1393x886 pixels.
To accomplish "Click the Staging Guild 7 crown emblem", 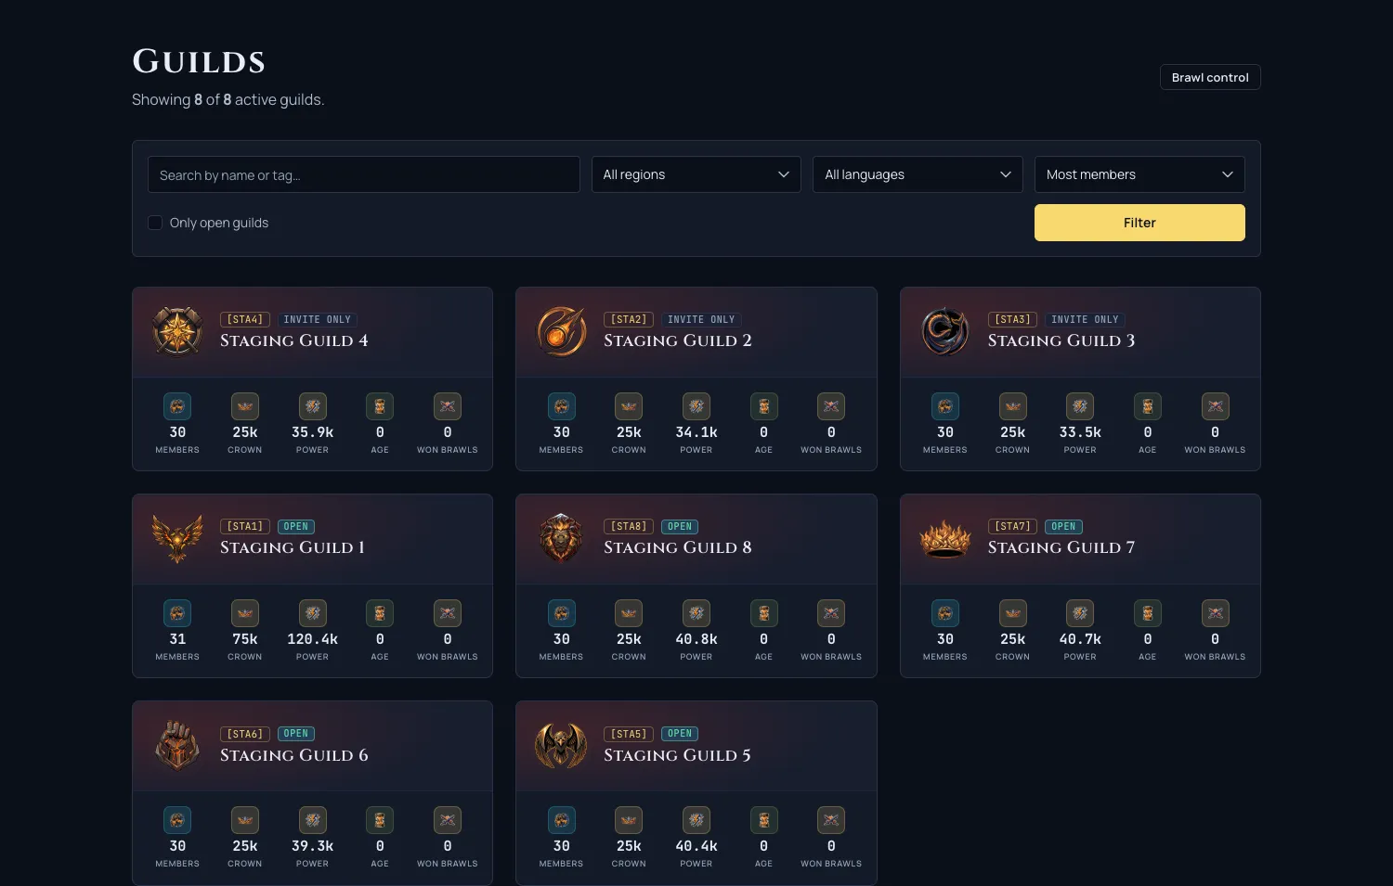I will 944,538.
